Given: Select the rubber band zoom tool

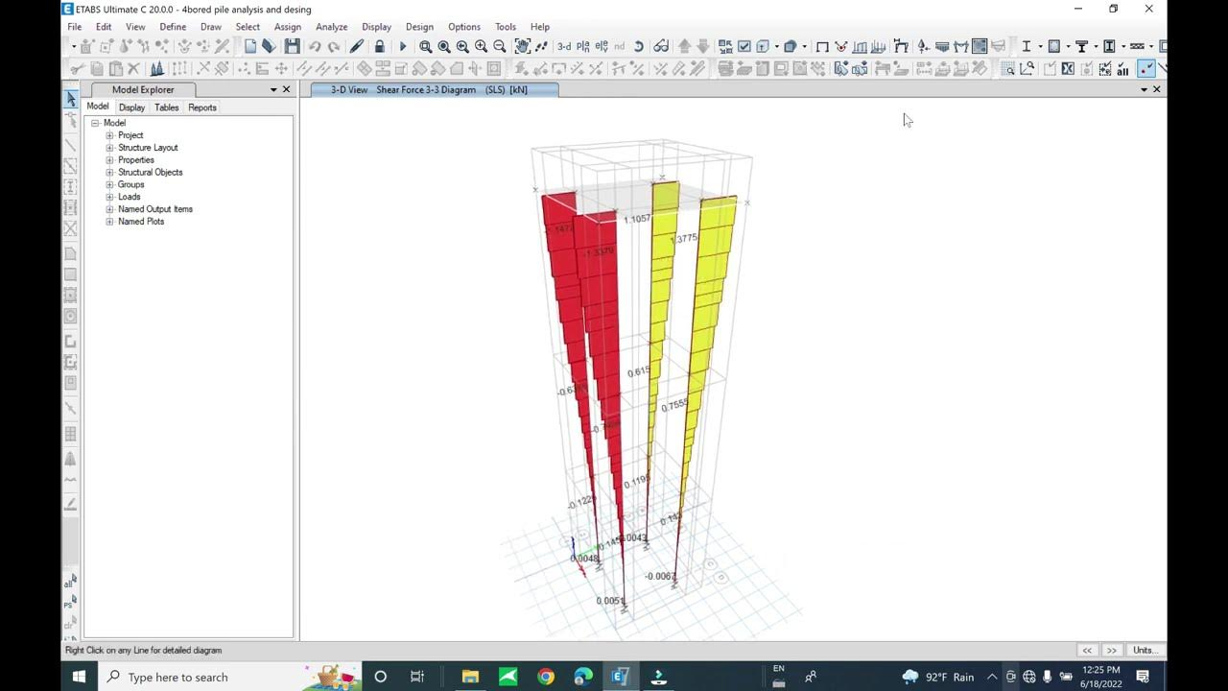Looking at the screenshot, I should click(425, 46).
